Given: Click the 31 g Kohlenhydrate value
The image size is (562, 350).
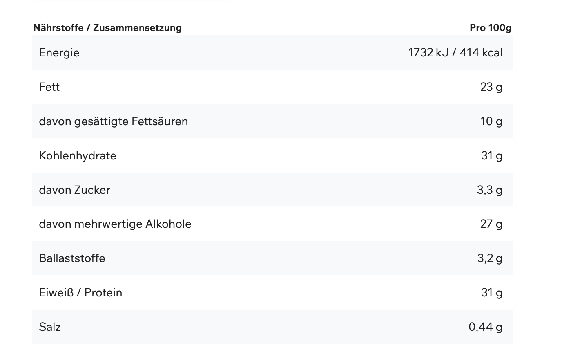Looking at the screenshot, I should pyautogui.click(x=492, y=156).
